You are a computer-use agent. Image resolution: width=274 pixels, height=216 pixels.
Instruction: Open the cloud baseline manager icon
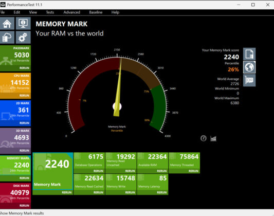[7, 37]
